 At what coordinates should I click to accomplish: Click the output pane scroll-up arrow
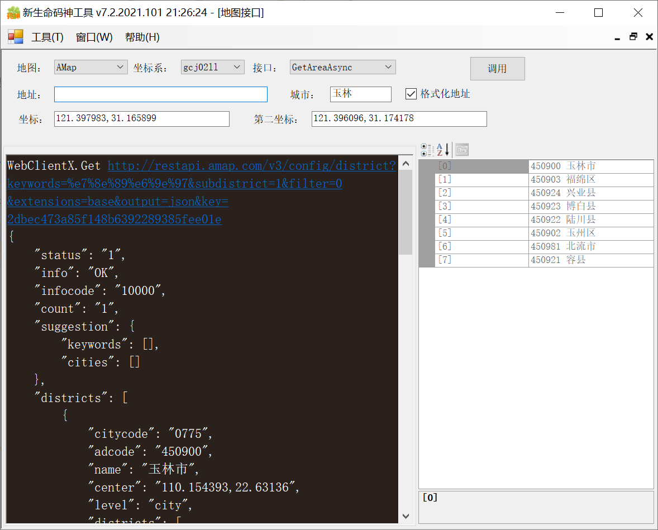(406, 164)
